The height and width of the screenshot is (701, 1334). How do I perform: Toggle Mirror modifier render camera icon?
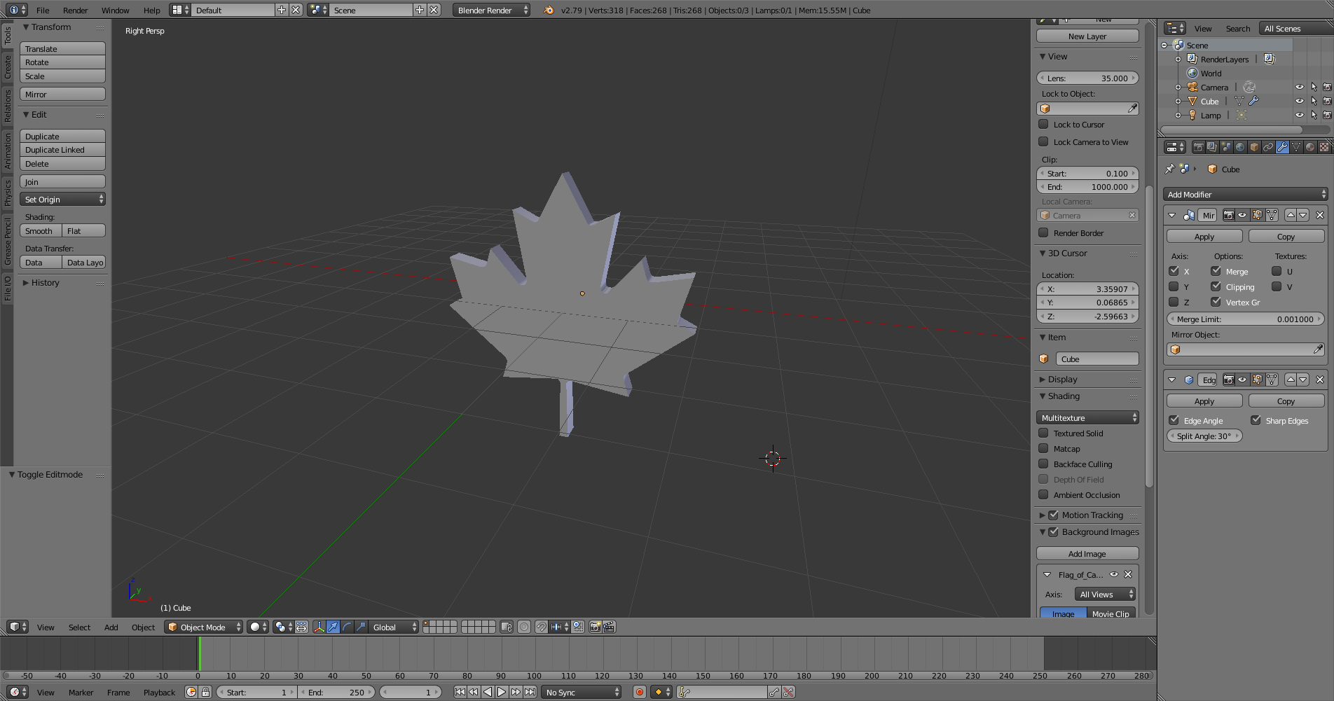(x=1229, y=215)
